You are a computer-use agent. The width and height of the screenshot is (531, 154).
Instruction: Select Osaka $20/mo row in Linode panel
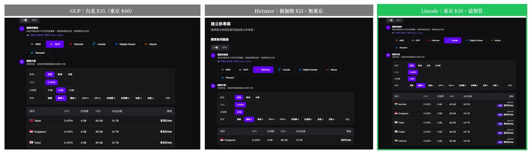(454, 132)
